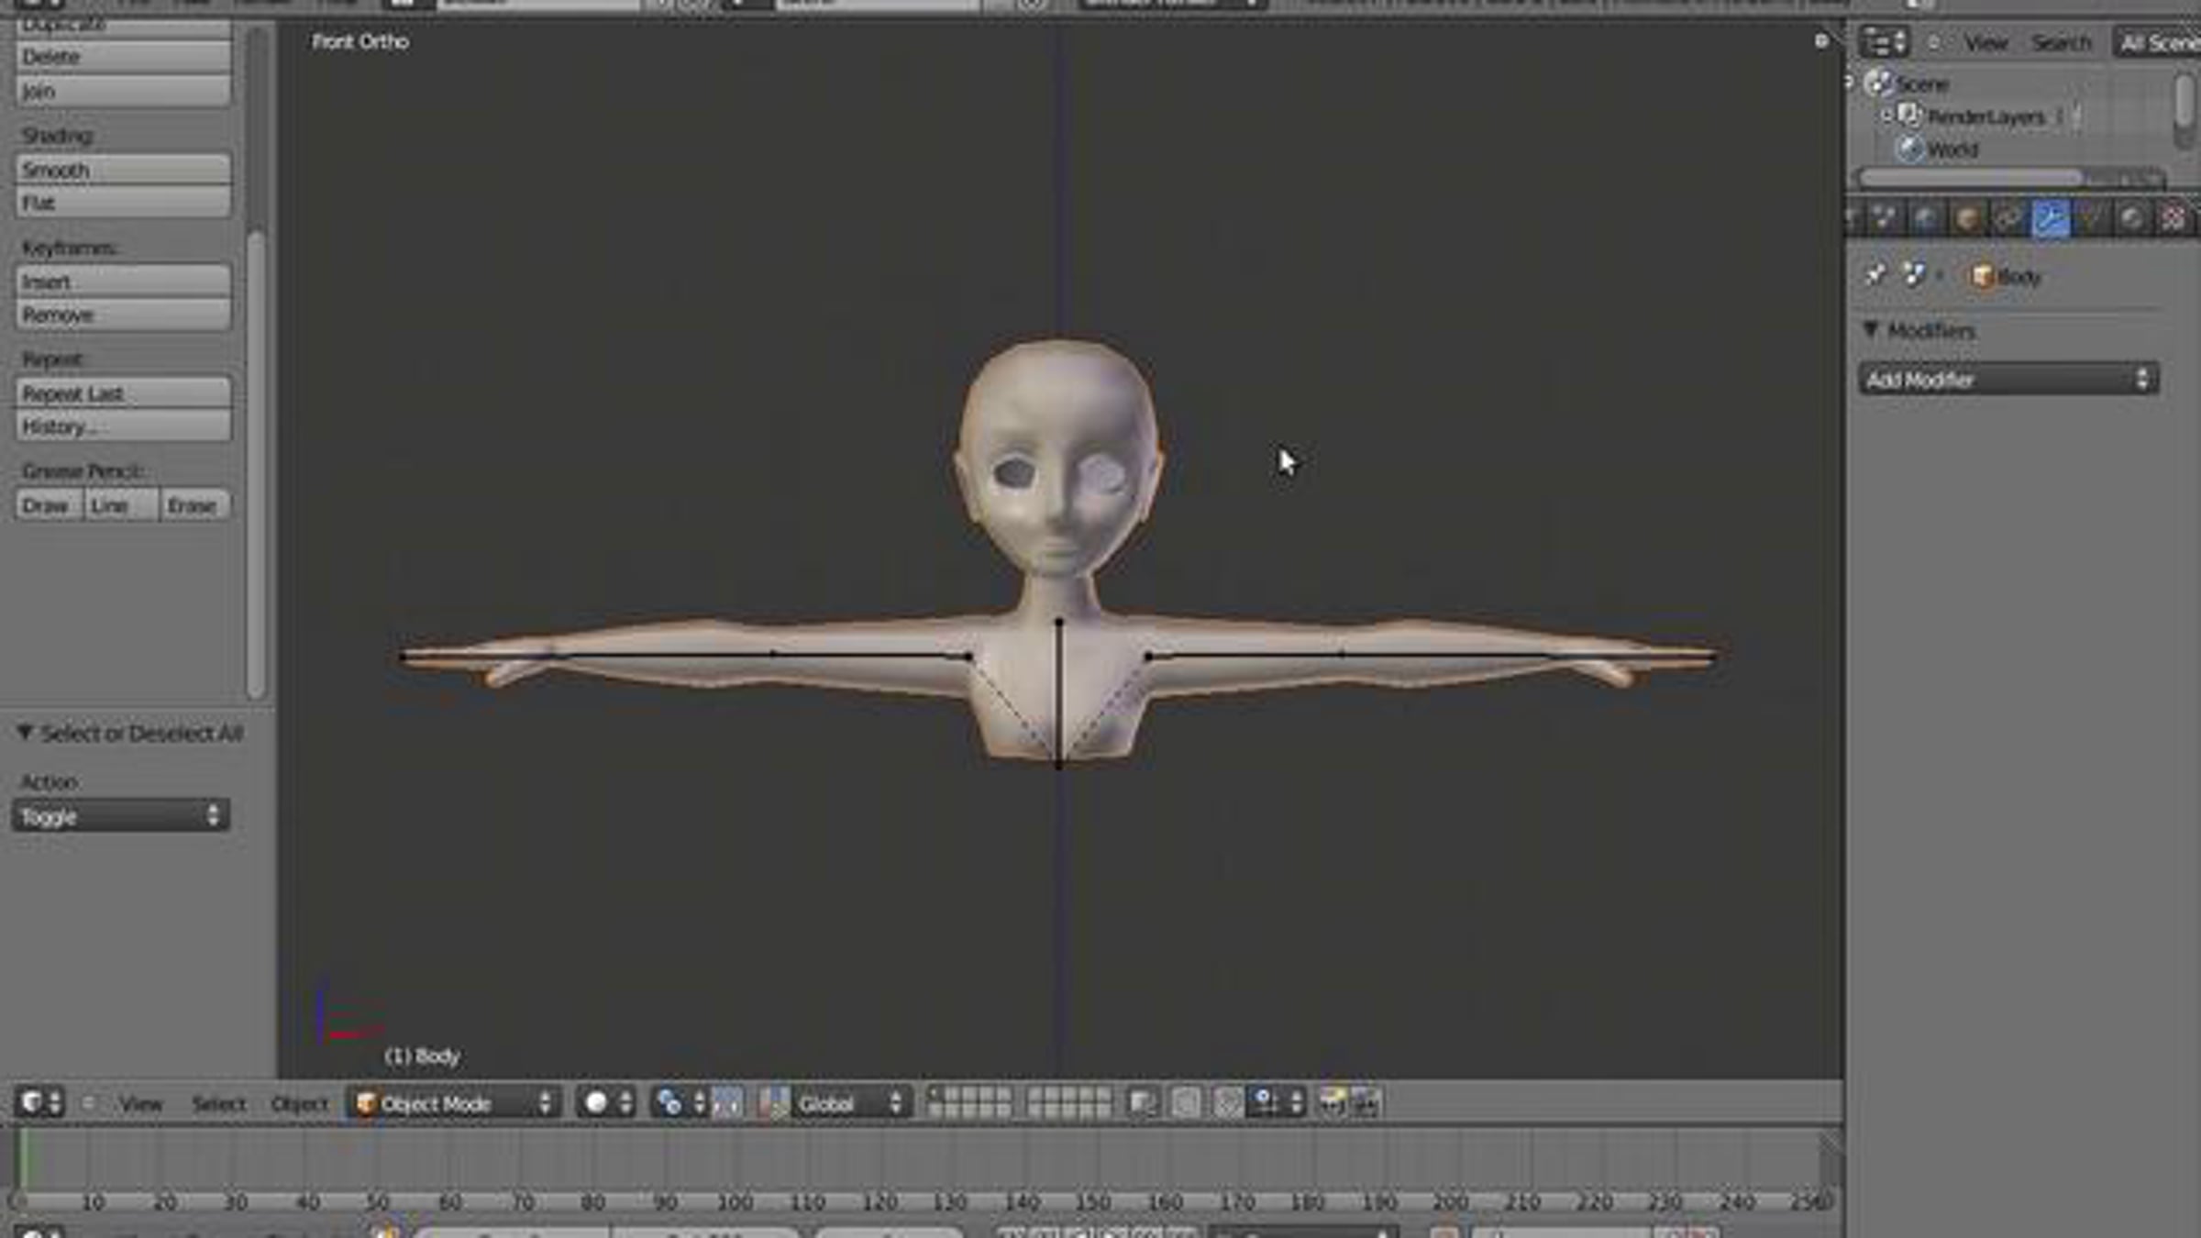The image size is (2201, 1238).
Task: Click the Smooth shading button
Action: 122,170
